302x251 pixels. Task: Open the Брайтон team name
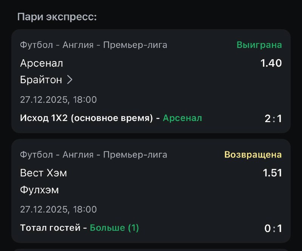41,80
